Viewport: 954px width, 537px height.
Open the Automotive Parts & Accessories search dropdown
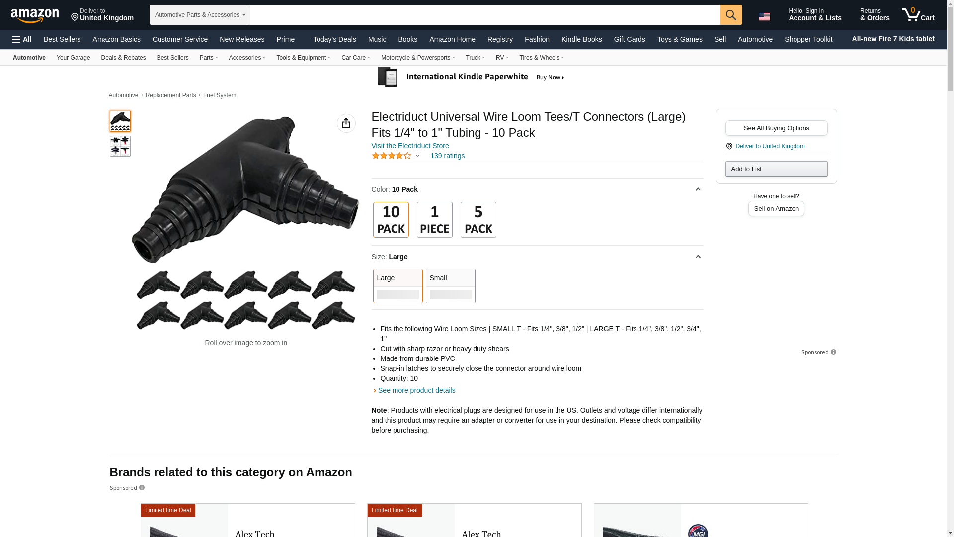click(200, 15)
